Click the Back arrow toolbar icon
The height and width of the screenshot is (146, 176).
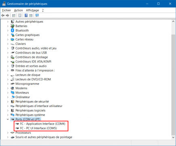point(3,15)
